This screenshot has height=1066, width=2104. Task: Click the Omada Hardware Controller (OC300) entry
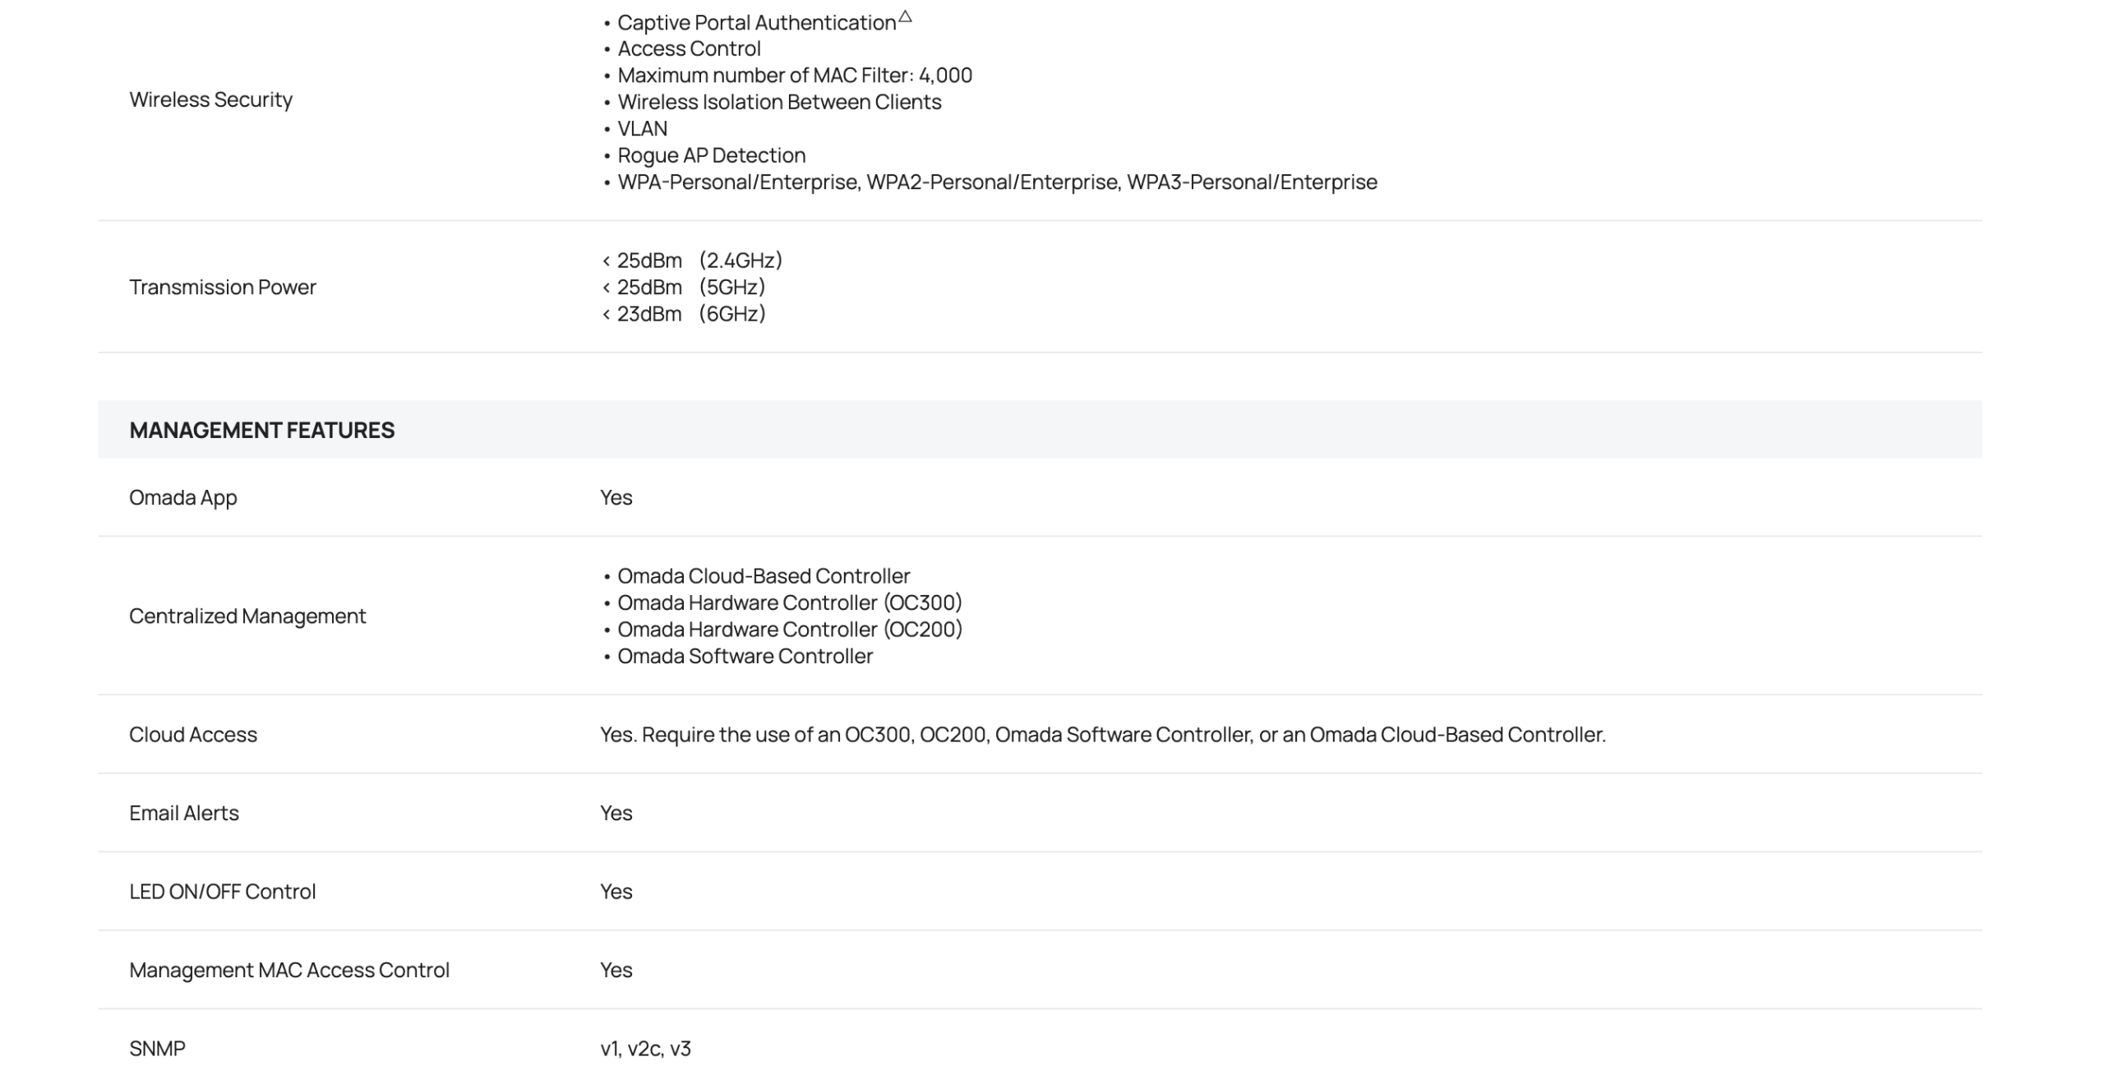click(x=789, y=602)
